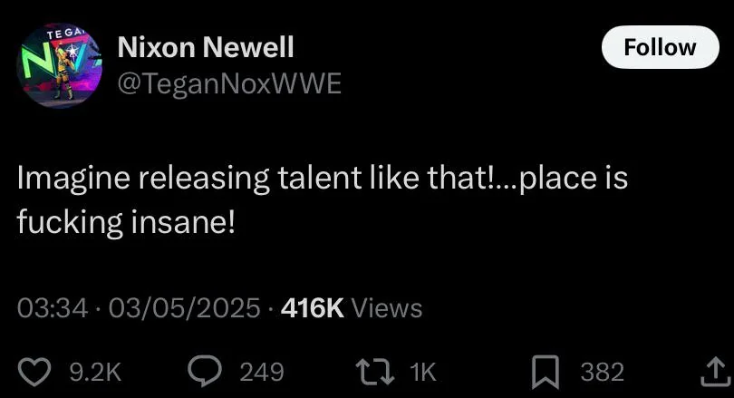This screenshot has width=734, height=398.
Task: Click the share upload icon
Action: pos(712,371)
